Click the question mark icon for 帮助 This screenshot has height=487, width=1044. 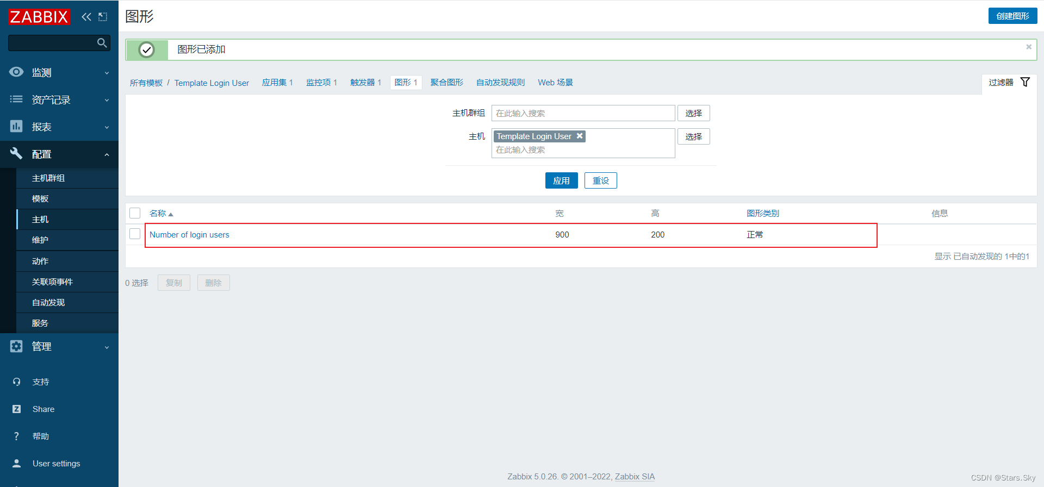(x=16, y=436)
